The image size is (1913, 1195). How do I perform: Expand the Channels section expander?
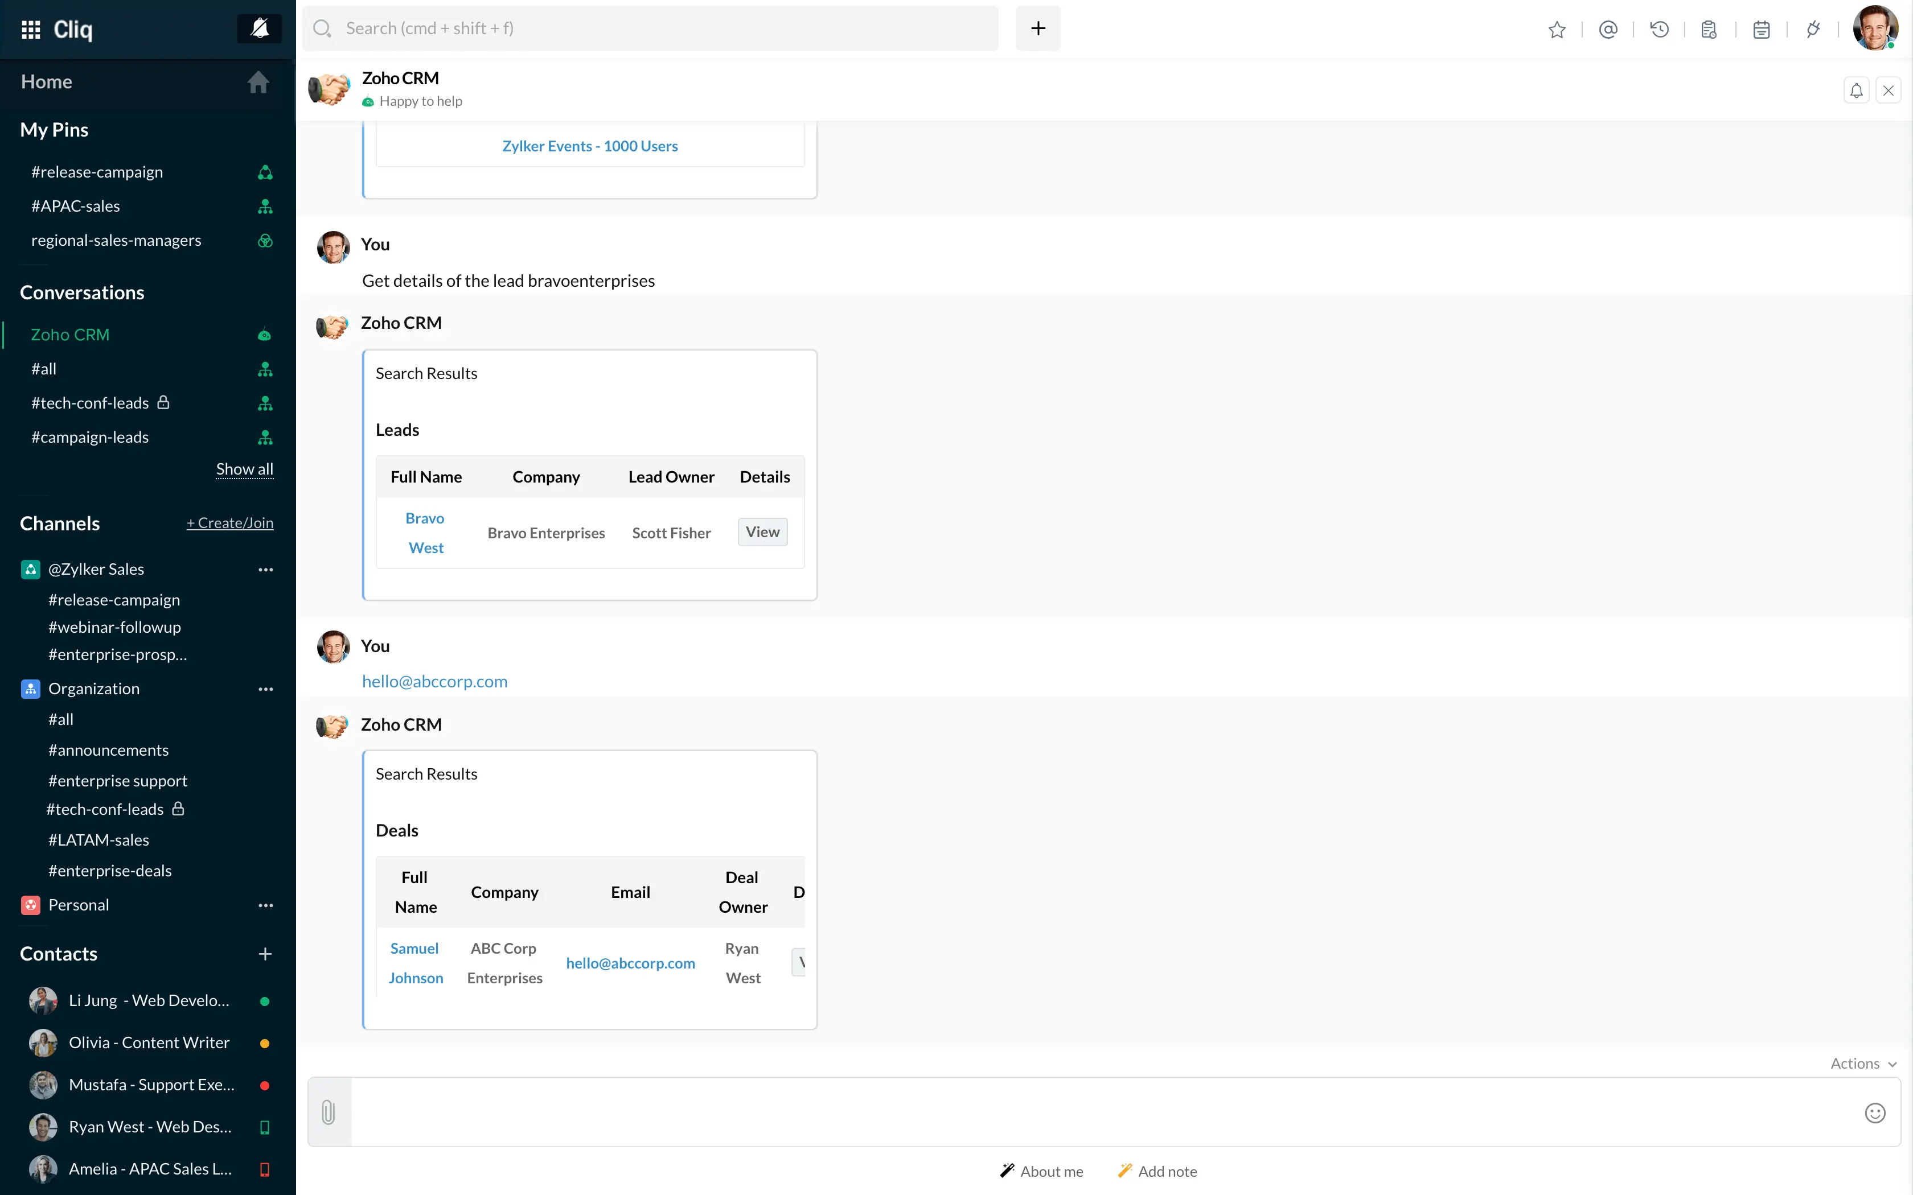59,522
